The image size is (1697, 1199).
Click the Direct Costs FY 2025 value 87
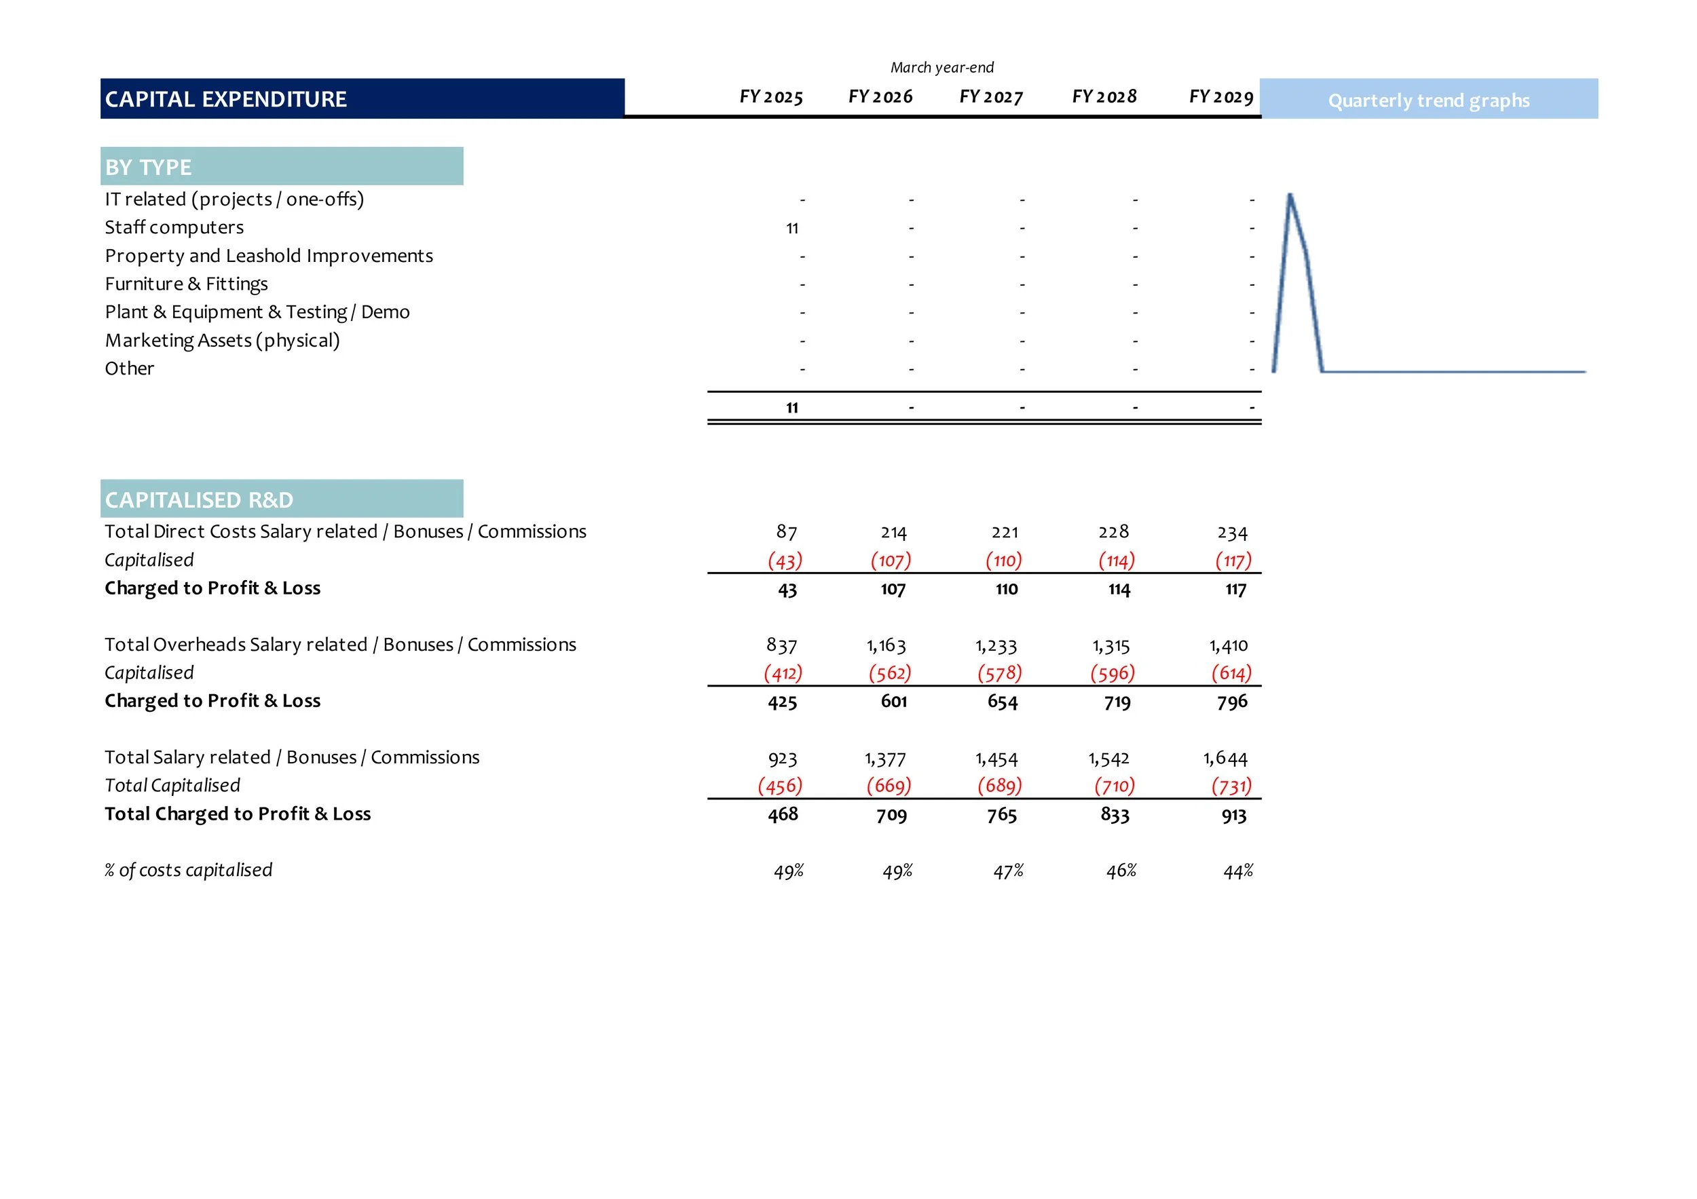787,532
